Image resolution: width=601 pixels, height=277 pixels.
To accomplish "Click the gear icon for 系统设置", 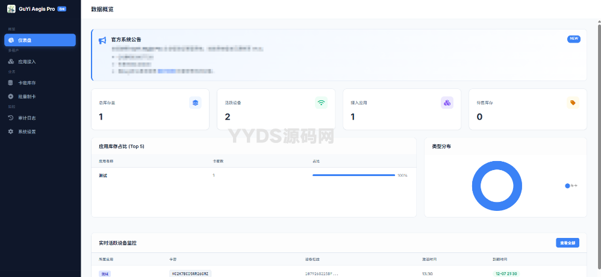I will (x=11, y=132).
